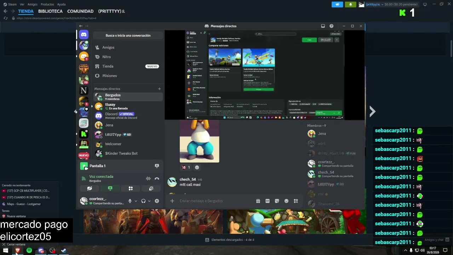Open the ttussy direct message
453x255 pixels.
[128, 106]
